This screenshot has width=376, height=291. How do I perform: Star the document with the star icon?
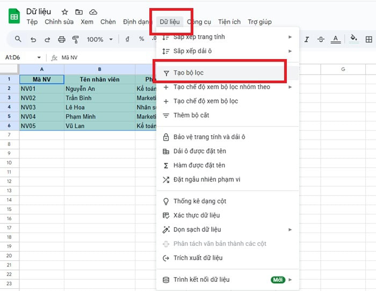[65, 12]
